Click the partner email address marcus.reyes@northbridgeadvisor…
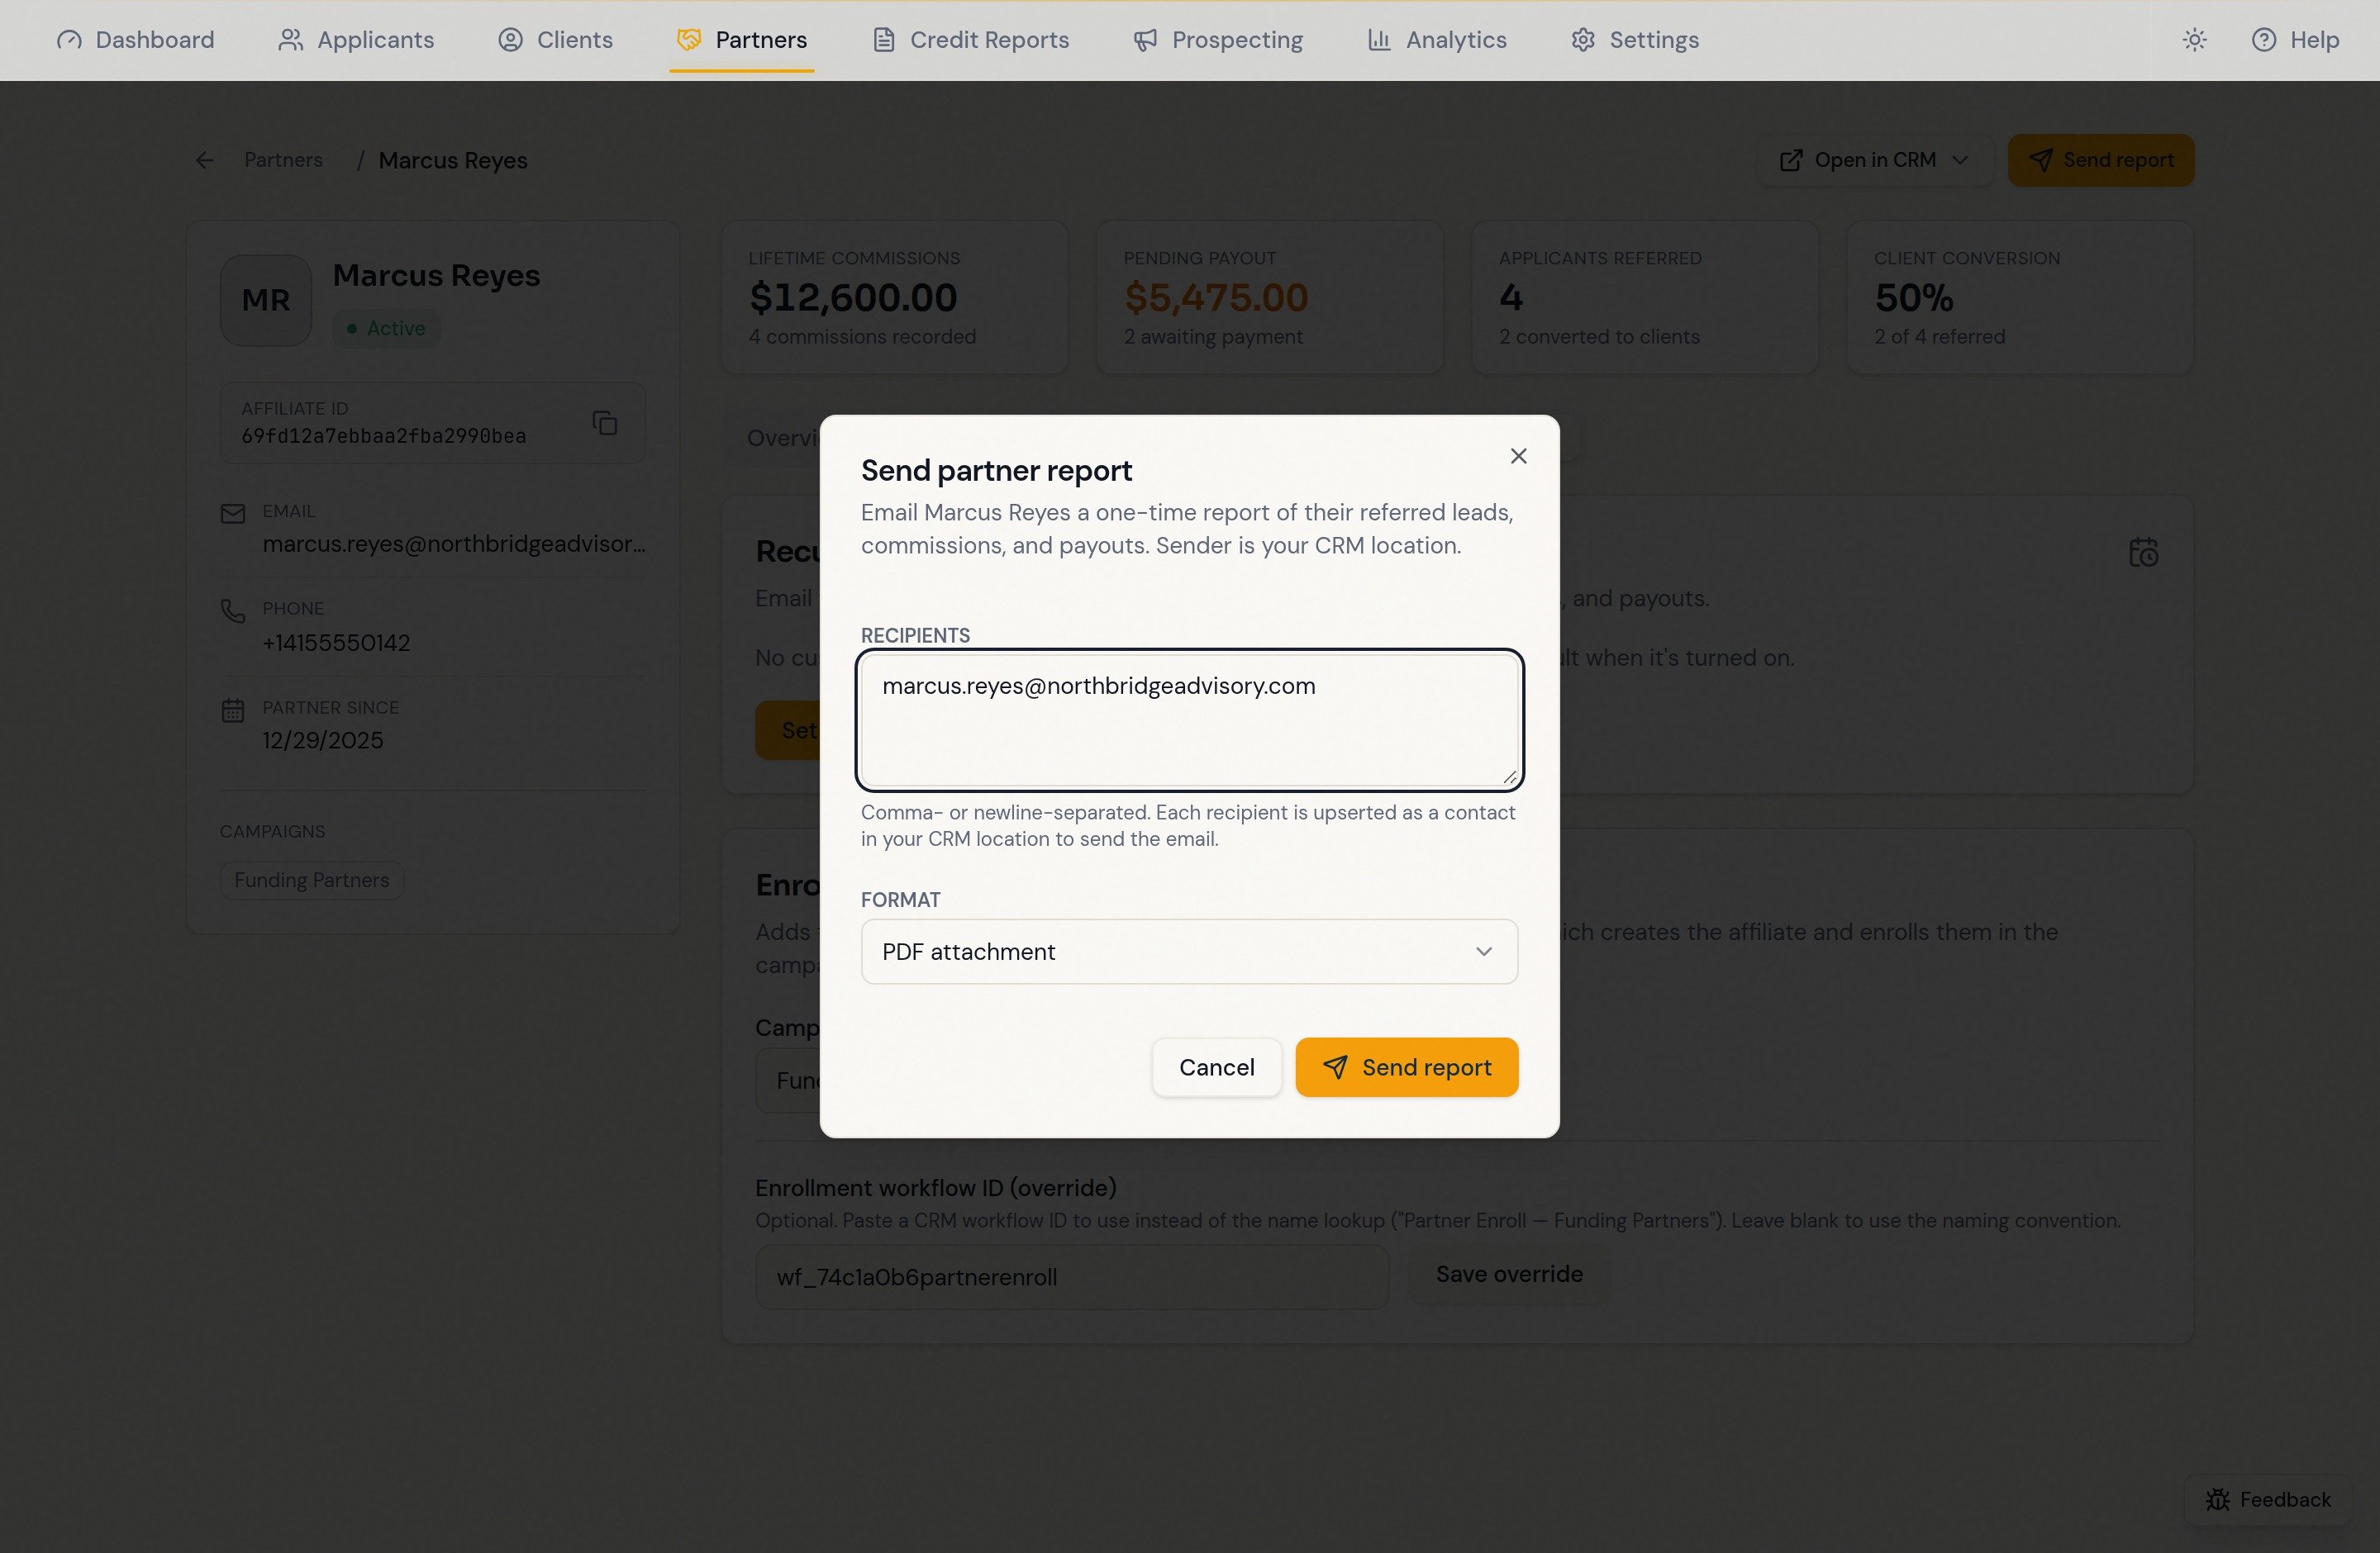This screenshot has height=1553, width=2380. point(454,544)
